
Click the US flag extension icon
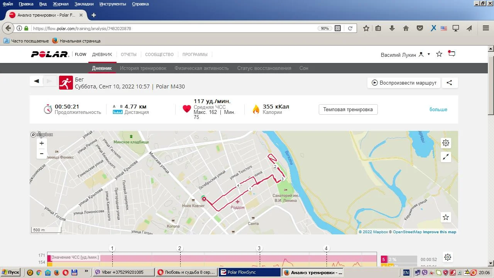pos(444,28)
